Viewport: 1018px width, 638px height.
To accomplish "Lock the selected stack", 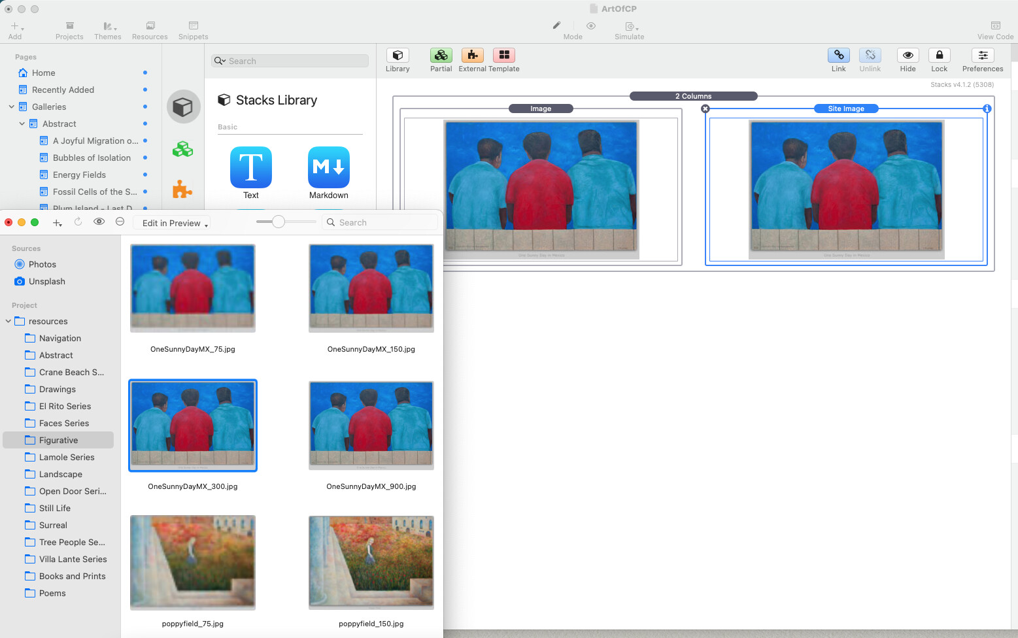I will coord(939,56).
